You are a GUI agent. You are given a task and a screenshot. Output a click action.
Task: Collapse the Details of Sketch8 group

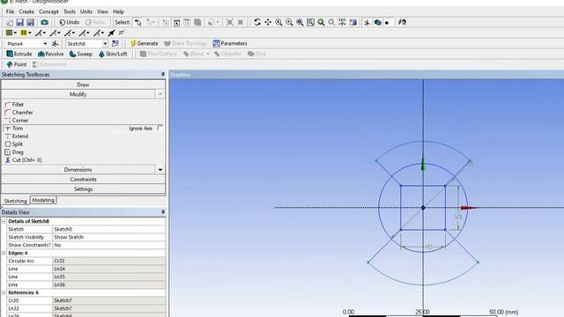coord(4,221)
